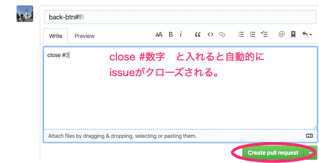Viewport: 319px width, 163px height.
Task: Grab the text area resize handle
Action: (x=315, y=127)
